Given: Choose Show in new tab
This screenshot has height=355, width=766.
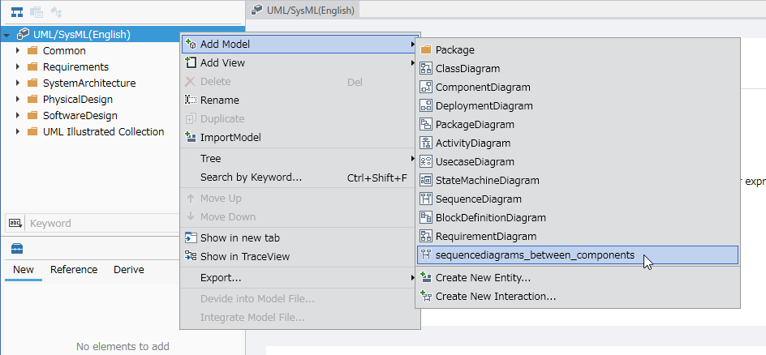Looking at the screenshot, I should [300, 238].
